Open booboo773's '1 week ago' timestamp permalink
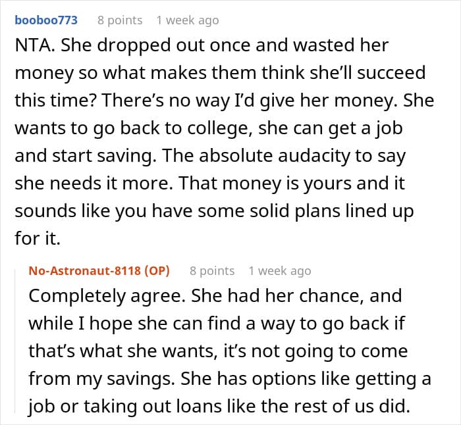This screenshot has width=461, height=425. tap(188, 20)
